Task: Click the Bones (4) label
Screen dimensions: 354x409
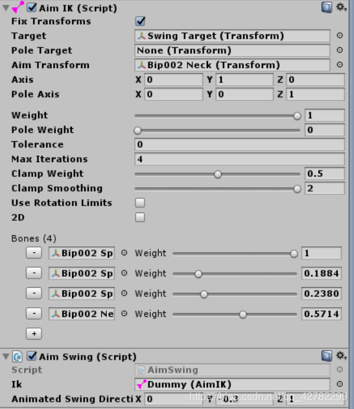Action: pos(34,239)
